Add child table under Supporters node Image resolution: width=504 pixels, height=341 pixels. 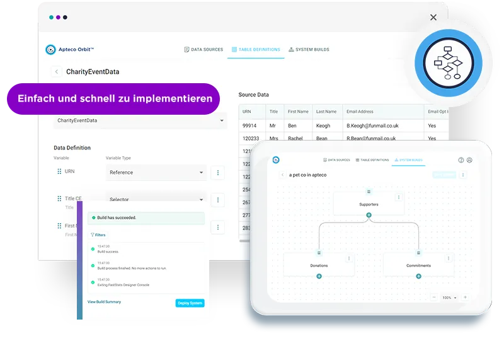[369, 215]
